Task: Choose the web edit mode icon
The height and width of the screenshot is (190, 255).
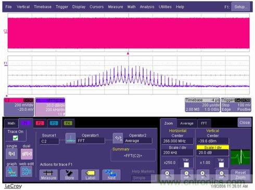Action: [26, 172]
